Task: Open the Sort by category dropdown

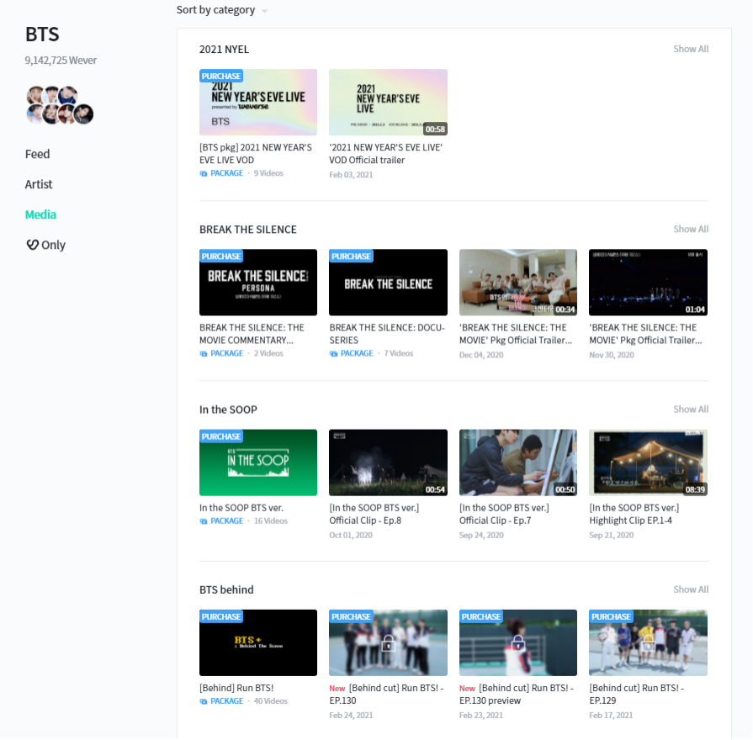Action: [x=222, y=10]
